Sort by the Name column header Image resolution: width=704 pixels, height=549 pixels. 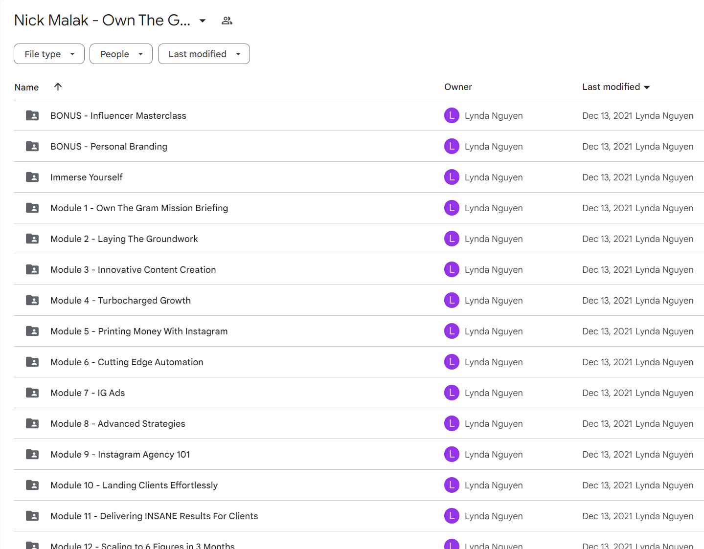pyautogui.click(x=26, y=87)
